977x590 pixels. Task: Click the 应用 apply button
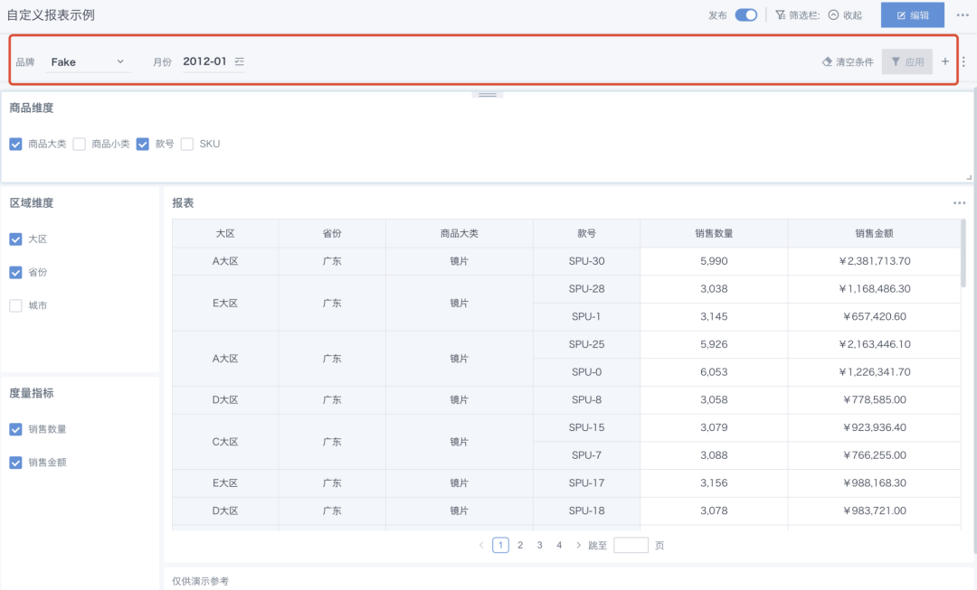[x=907, y=61]
